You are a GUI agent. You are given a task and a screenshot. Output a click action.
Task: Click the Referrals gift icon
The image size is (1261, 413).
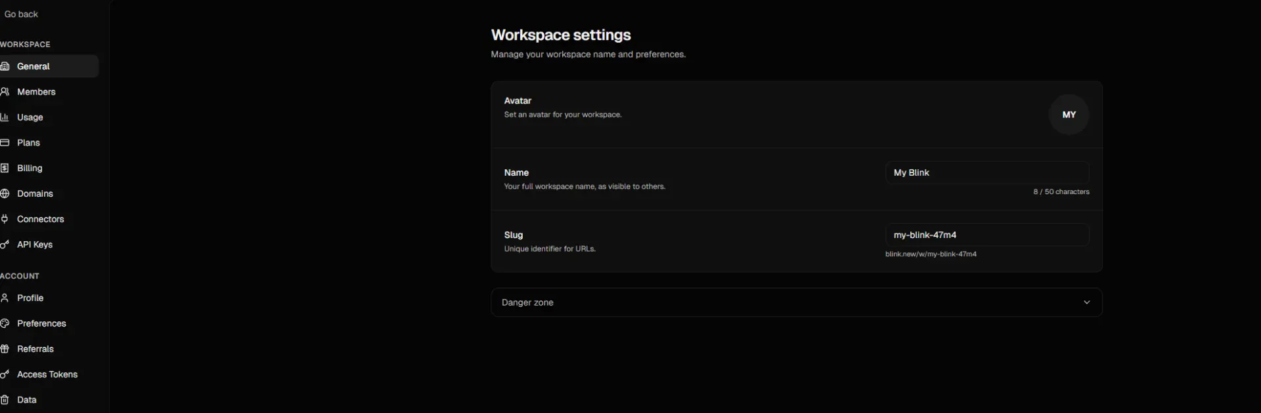(x=4, y=349)
